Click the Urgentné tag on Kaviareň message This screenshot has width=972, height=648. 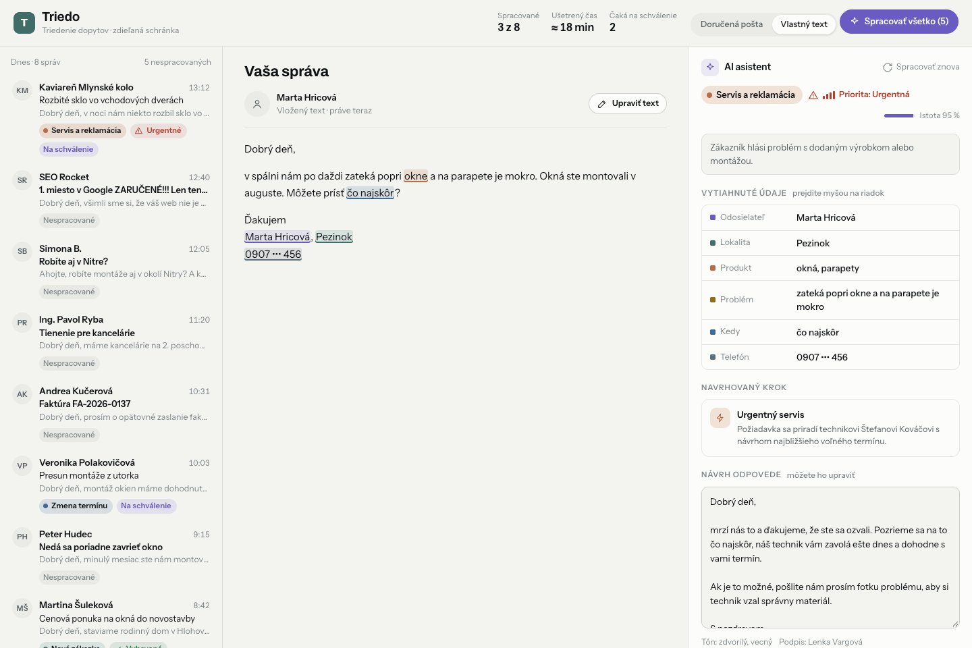(158, 131)
